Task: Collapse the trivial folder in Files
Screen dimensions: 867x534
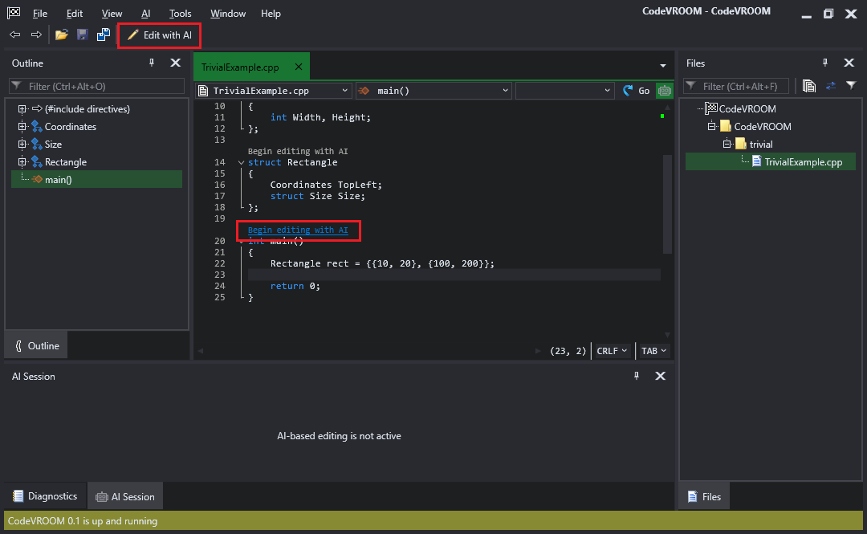Action: pos(727,144)
